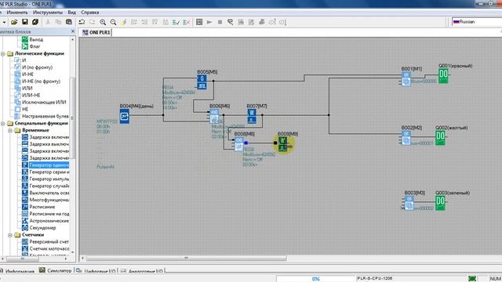
Task: Open the leftmost toolbar dropdown arrow
Action: click(4, 22)
